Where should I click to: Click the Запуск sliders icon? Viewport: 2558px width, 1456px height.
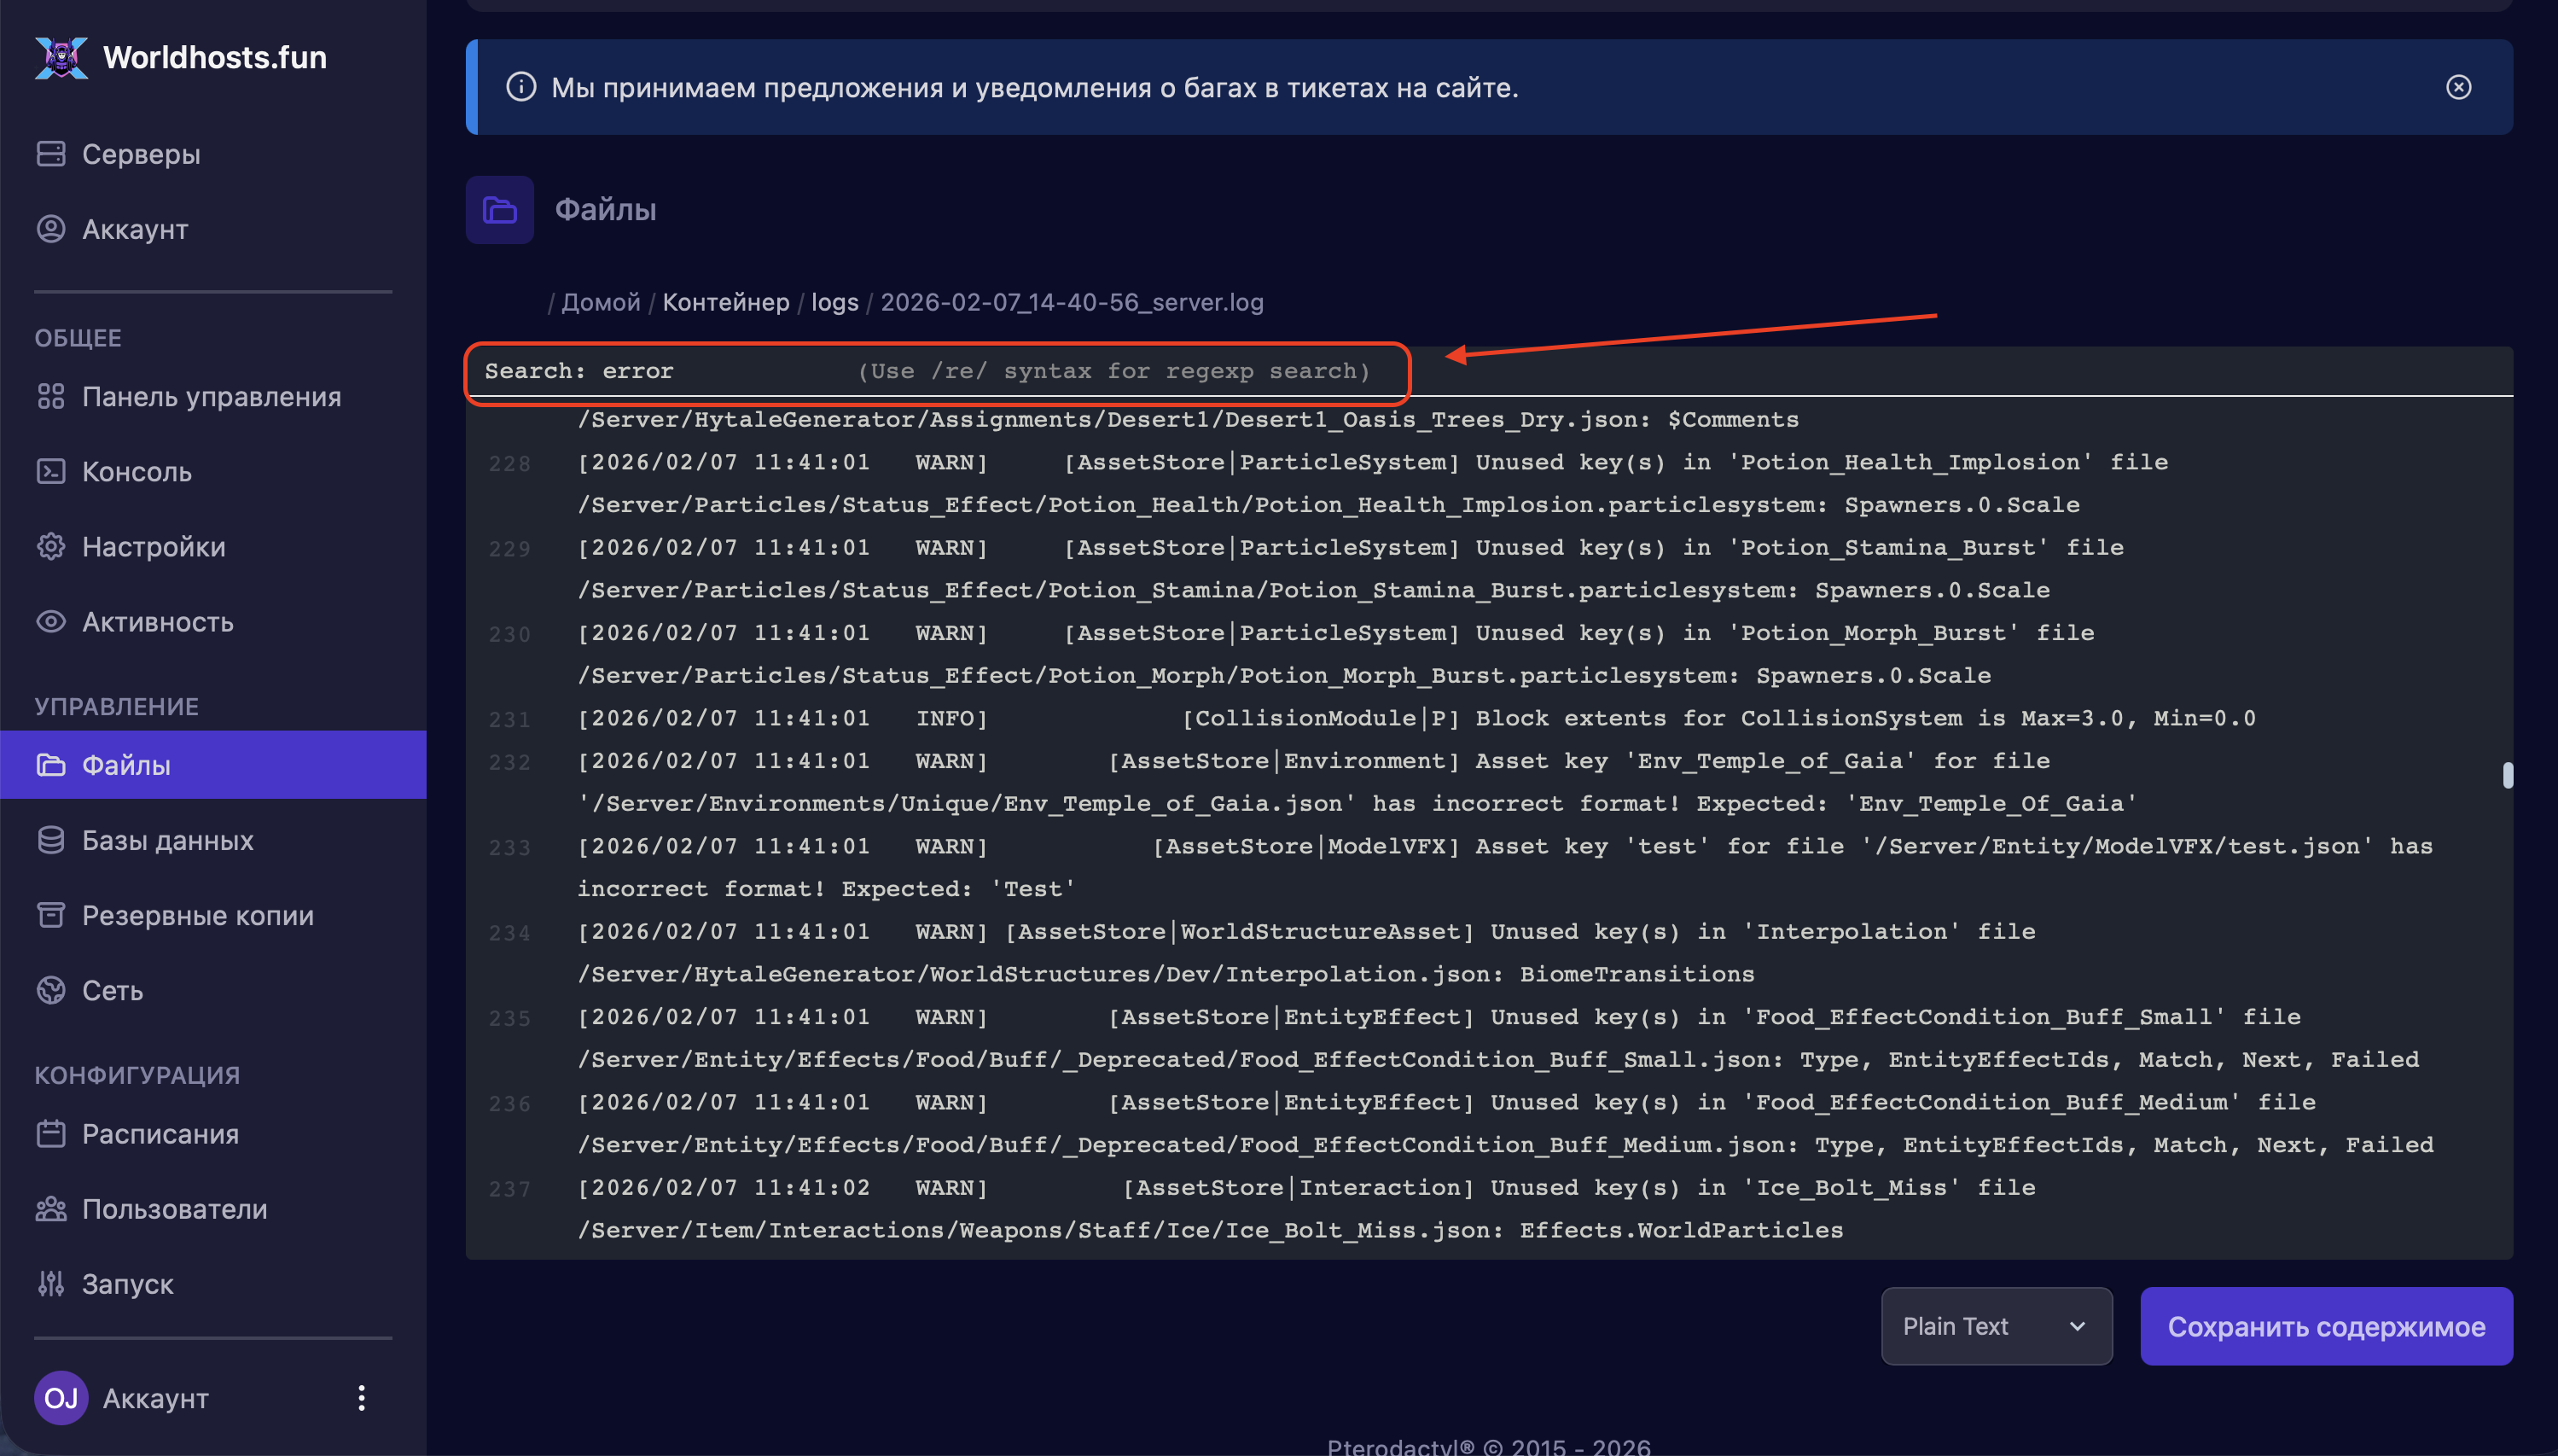coord(50,1283)
